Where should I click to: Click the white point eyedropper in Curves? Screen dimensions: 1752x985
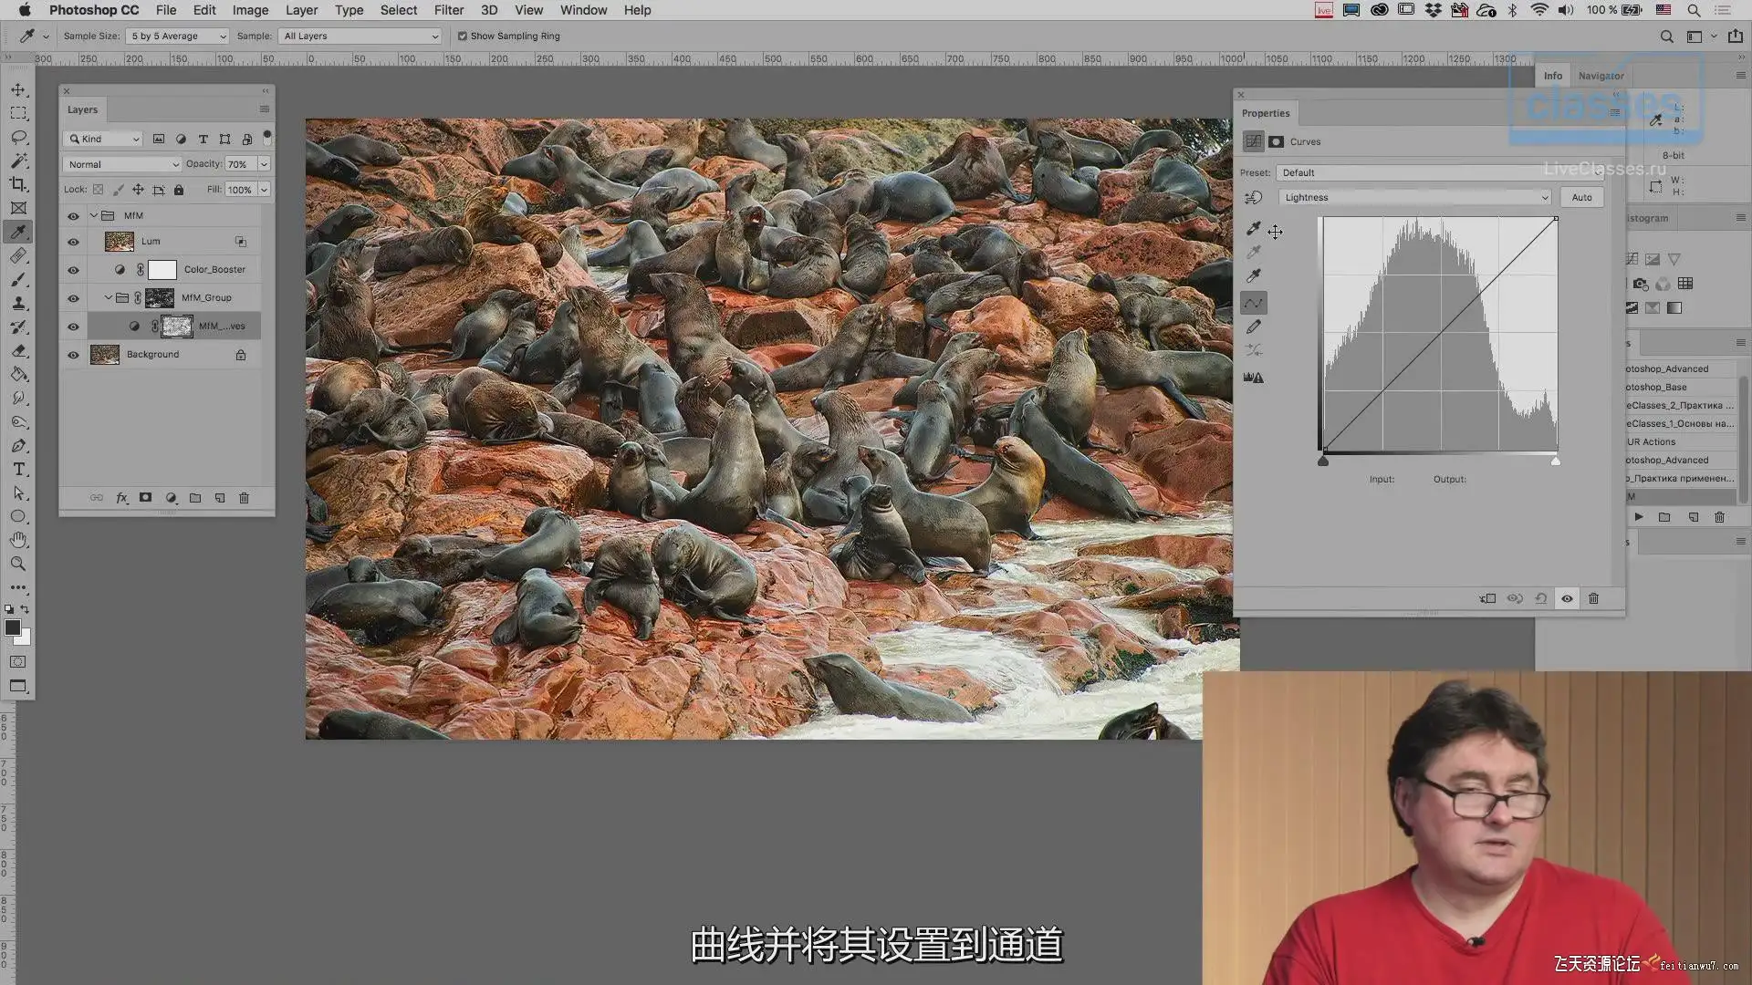click(x=1254, y=275)
